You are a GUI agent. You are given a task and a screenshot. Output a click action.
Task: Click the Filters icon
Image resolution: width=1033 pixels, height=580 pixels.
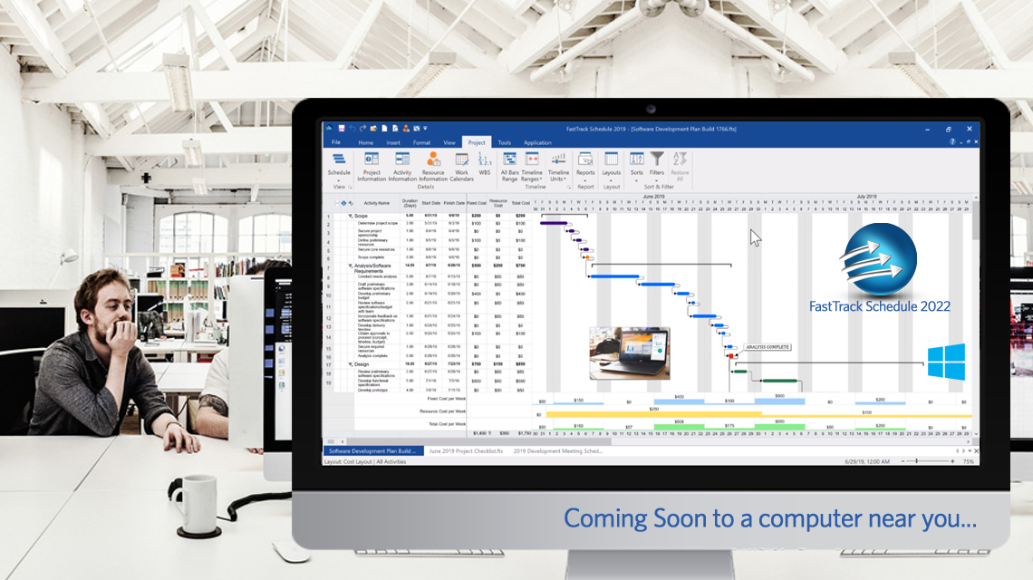point(656,163)
